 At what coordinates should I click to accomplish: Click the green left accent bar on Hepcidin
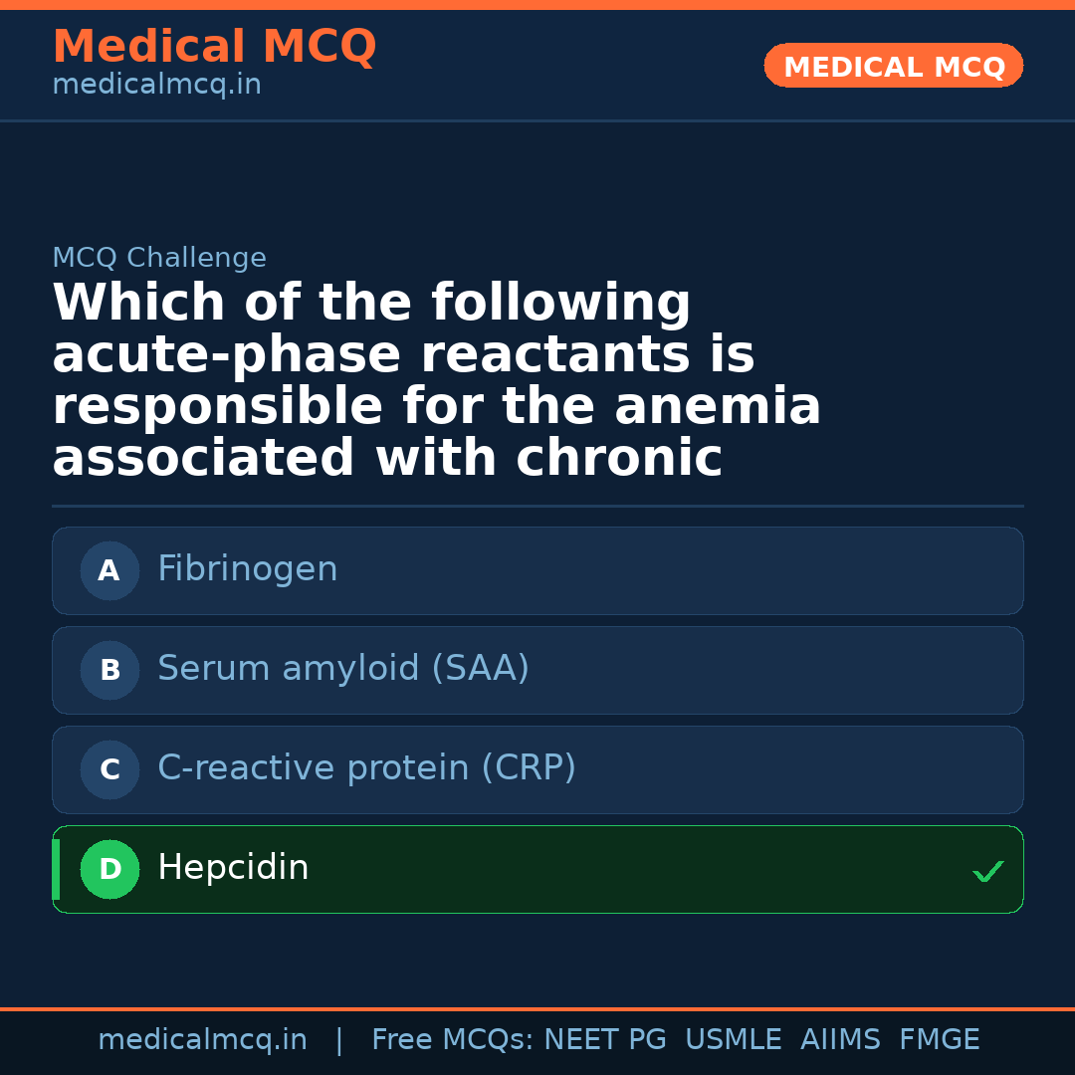pos(56,869)
